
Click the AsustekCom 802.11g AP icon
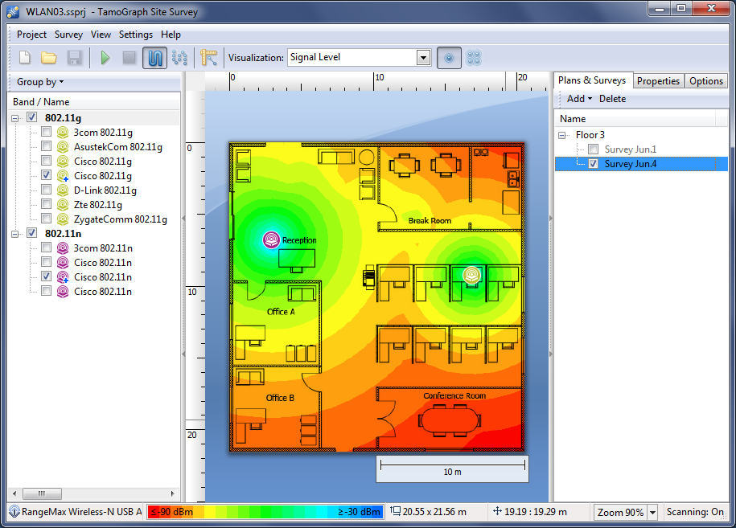tap(63, 147)
